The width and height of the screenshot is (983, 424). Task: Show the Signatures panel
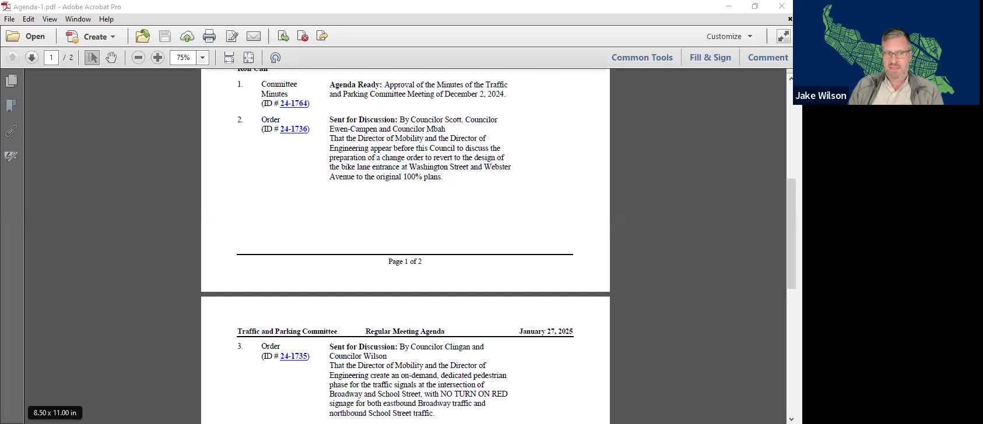[x=11, y=156]
